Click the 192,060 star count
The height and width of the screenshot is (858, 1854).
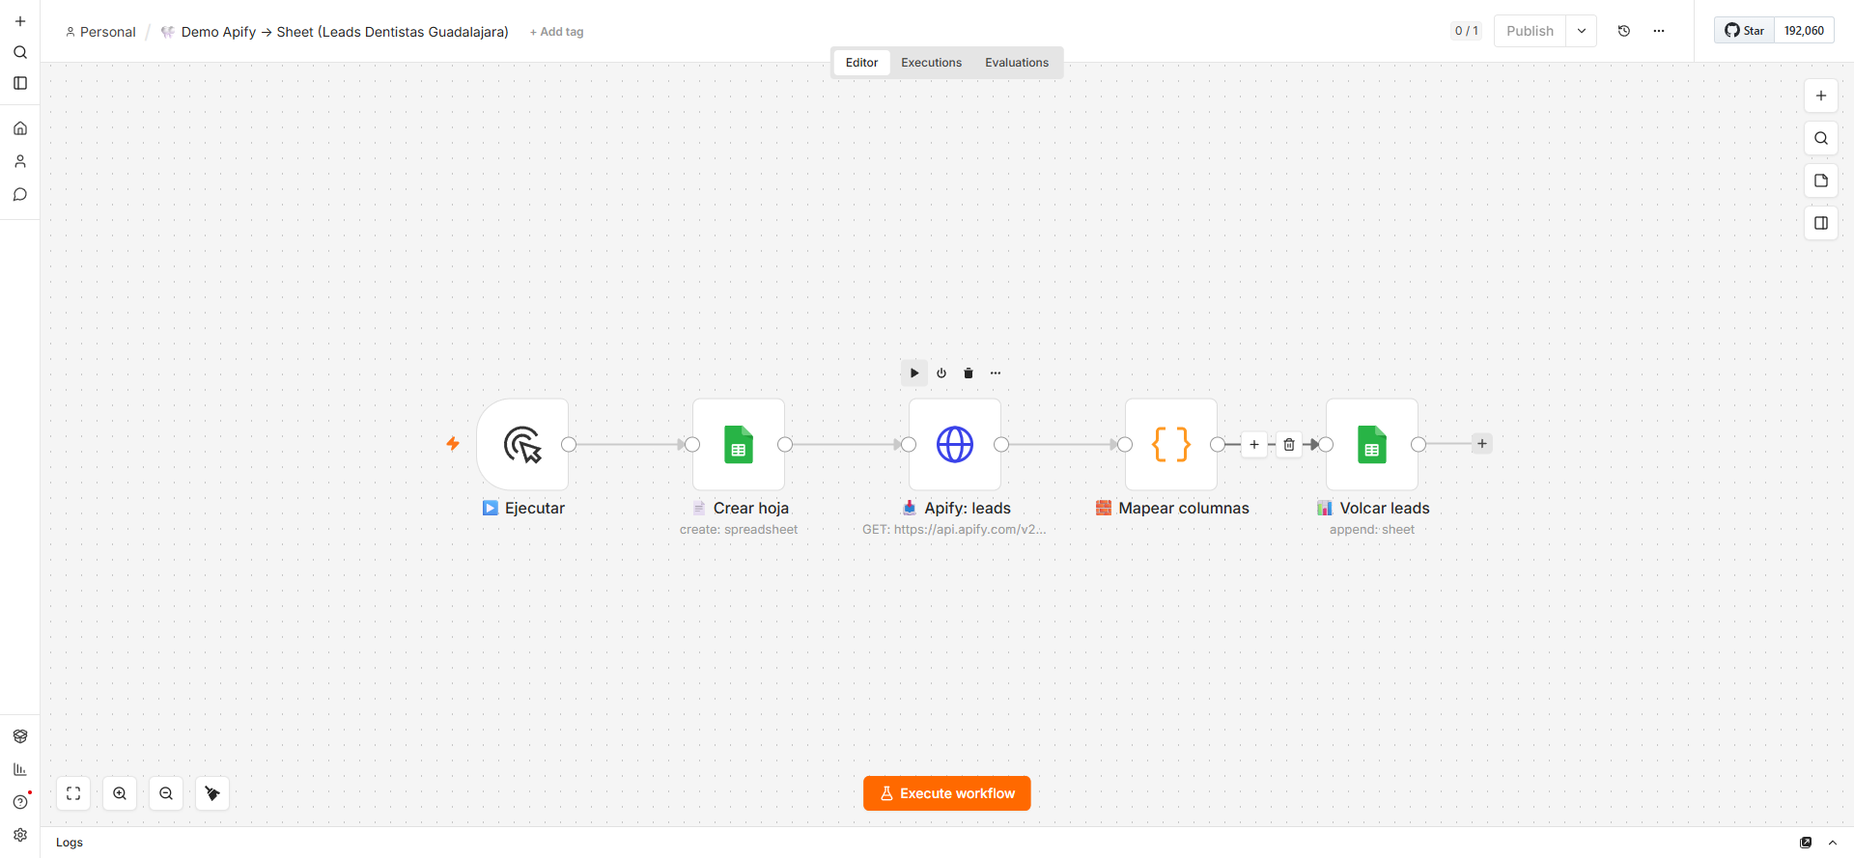[1804, 31]
